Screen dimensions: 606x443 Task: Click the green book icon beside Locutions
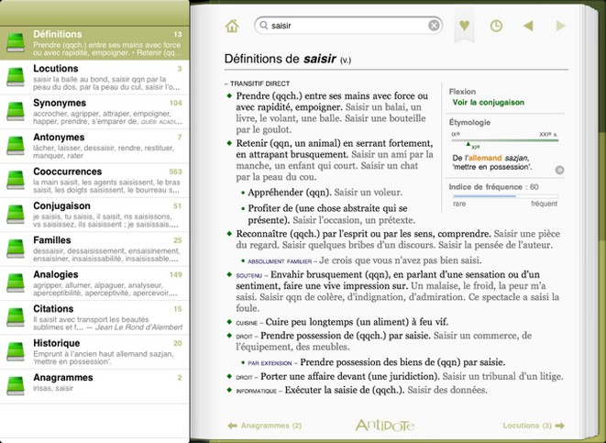pos(16,77)
